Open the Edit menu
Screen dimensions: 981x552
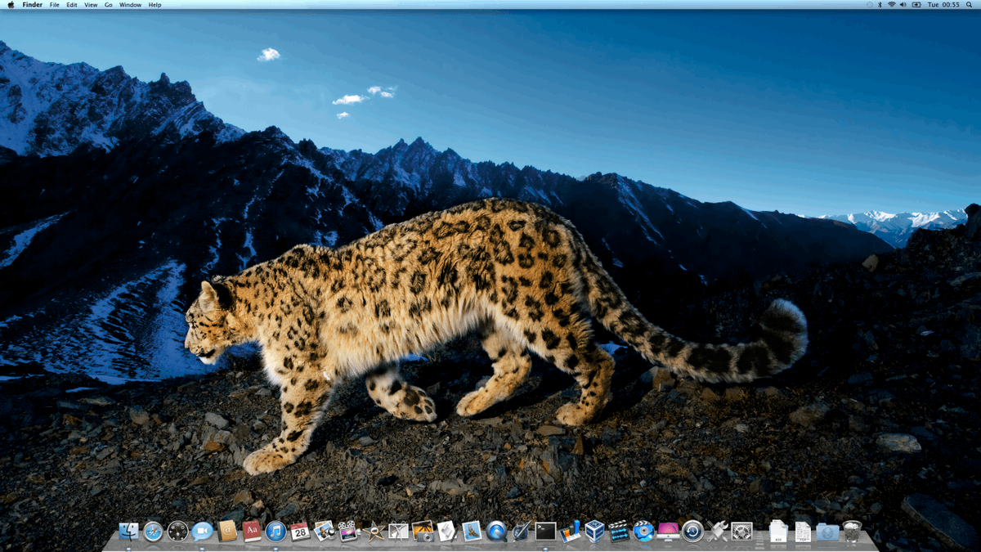click(x=72, y=5)
